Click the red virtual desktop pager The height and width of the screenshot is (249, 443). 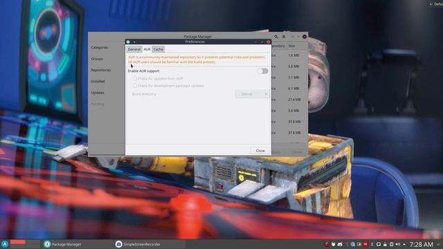(x=18, y=242)
